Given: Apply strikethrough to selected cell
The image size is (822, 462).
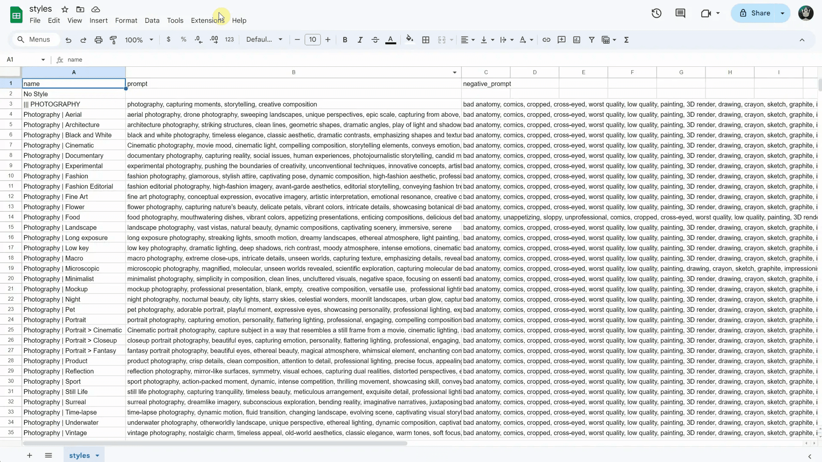Looking at the screenshot, I should pos(375,39).
